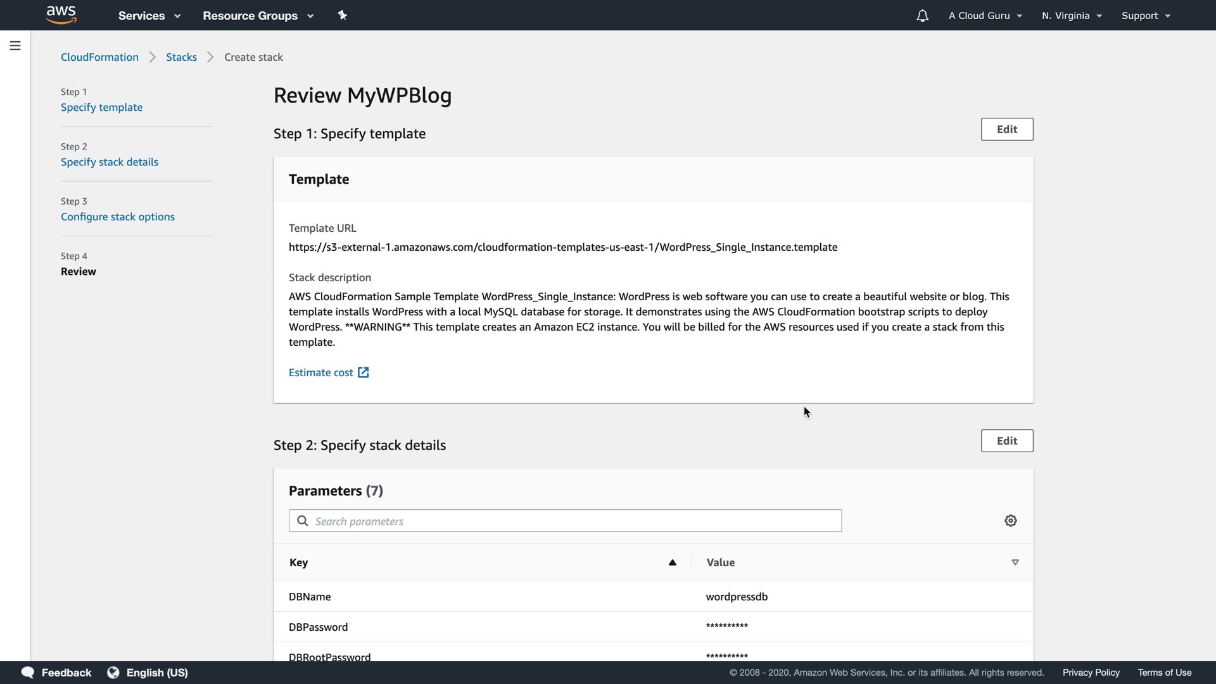Go to Configure stack options step

click(118, 217)
